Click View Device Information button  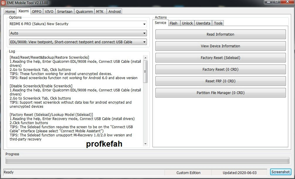[x=221, y=46]
